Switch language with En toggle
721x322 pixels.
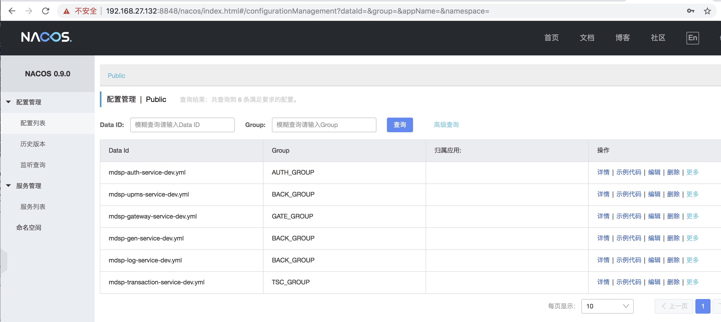click(693, 38)
